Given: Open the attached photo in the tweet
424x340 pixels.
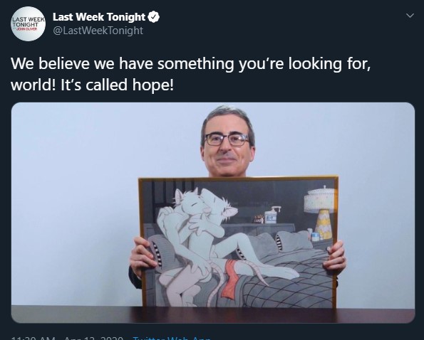Looking at the screenshot, I should click(213, 213).
